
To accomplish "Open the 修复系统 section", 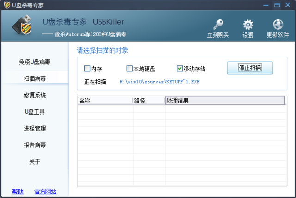I will tap(35, 95).
